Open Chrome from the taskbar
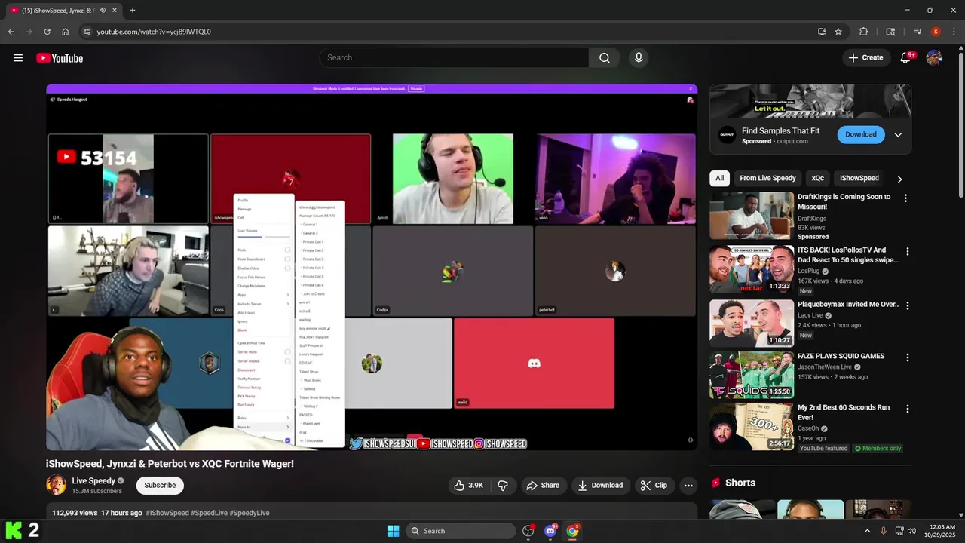The width and height of the screenshot is (965, 543). pos(573,531)
